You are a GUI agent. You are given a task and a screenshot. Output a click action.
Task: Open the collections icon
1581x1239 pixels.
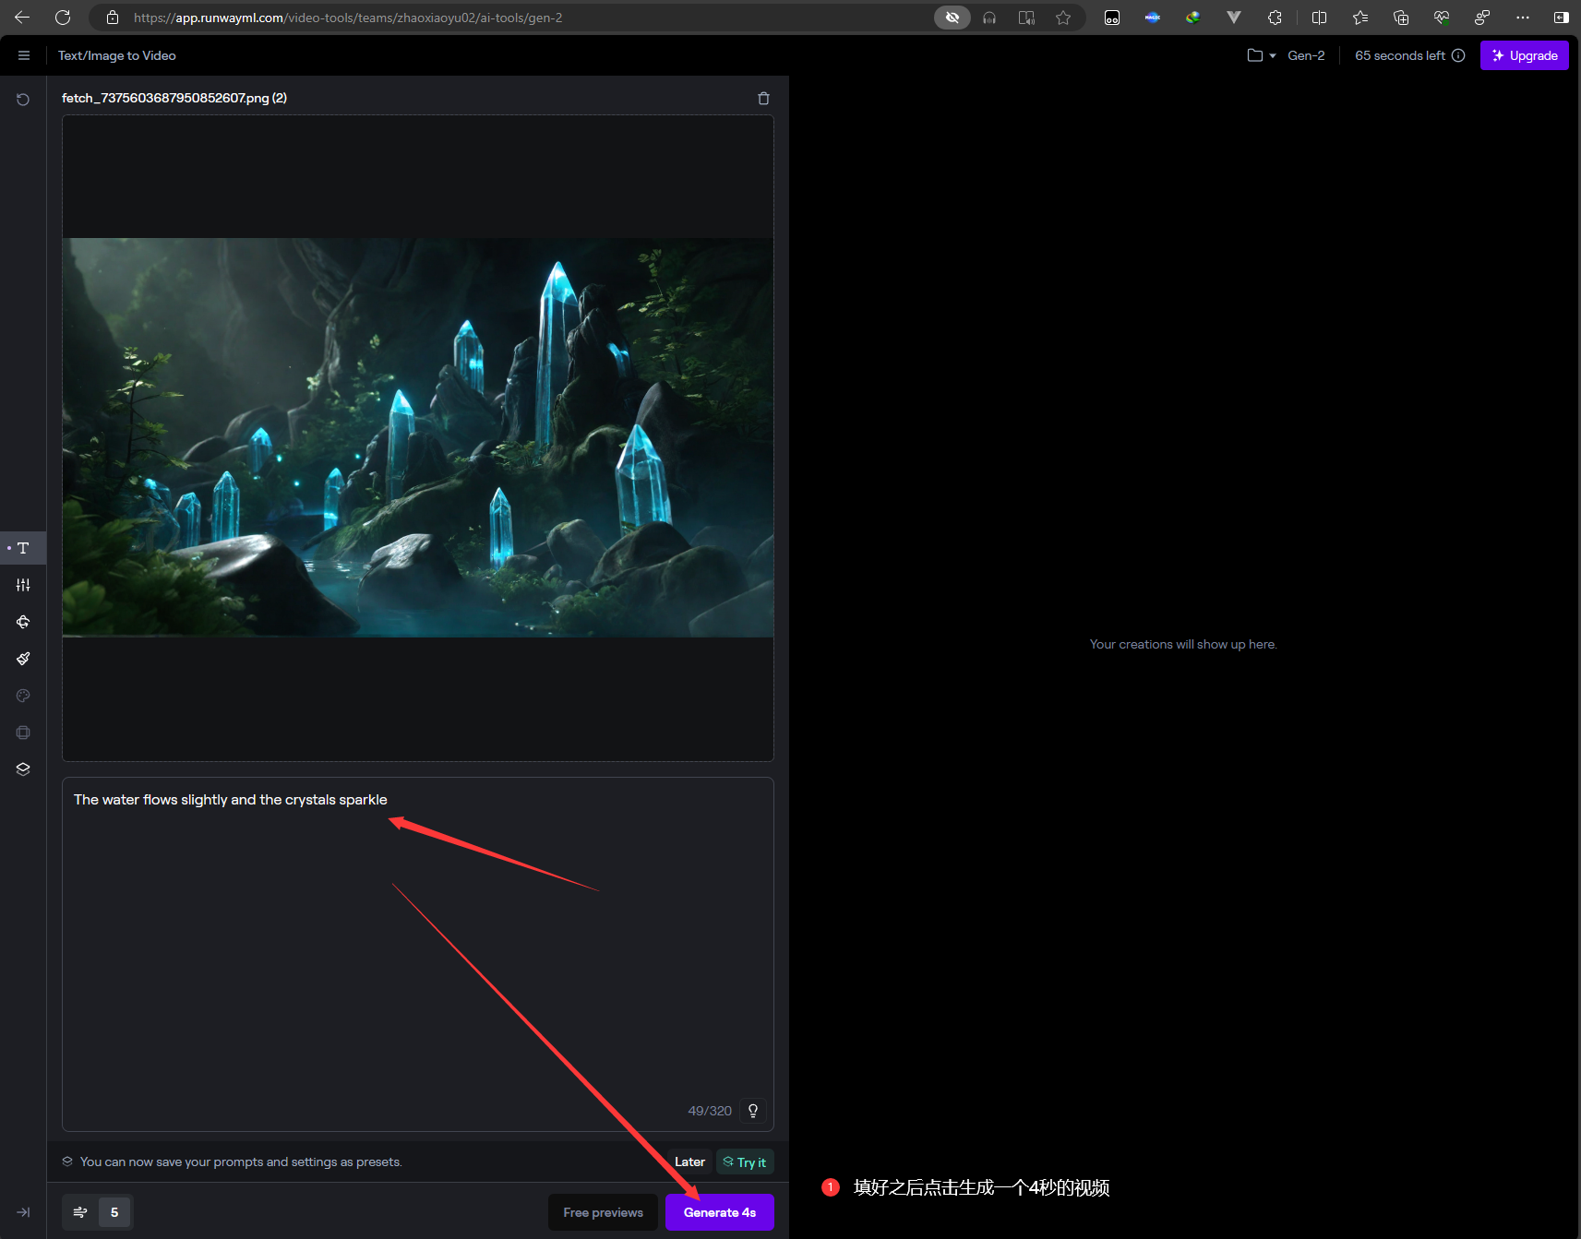[x=1401, y=18]
